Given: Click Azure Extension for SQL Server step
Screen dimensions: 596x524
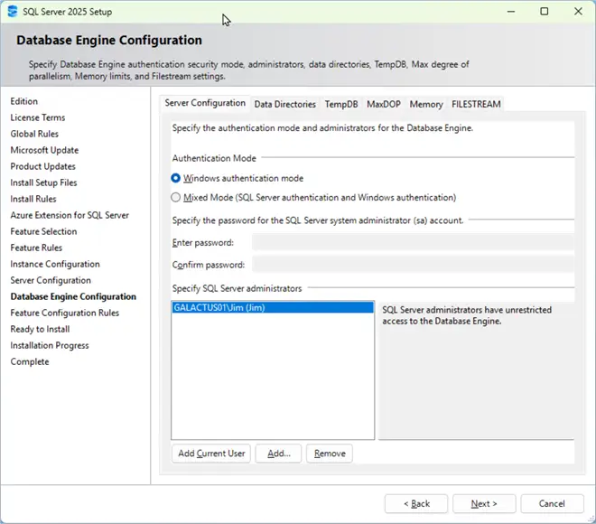Looking at the screenshot, I should (x=70, y=215).
